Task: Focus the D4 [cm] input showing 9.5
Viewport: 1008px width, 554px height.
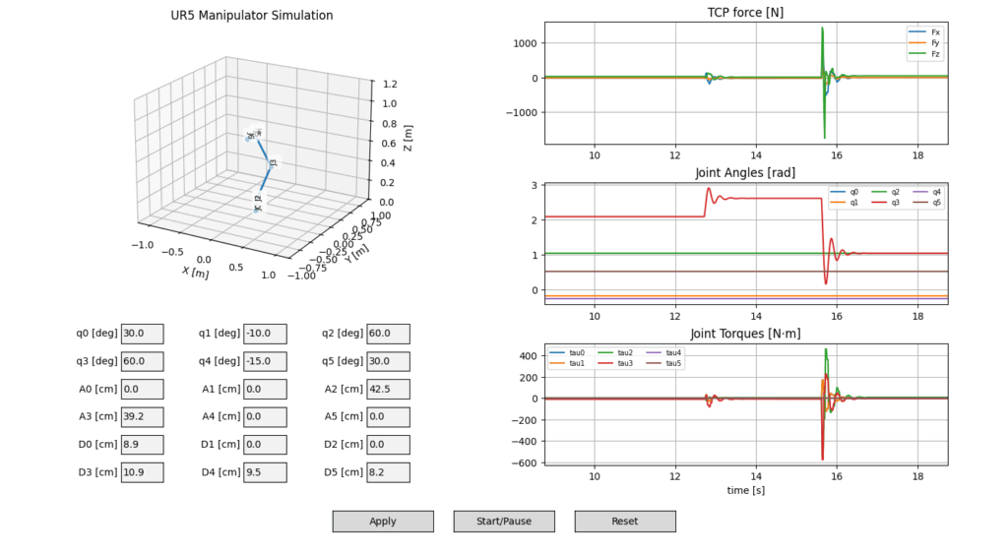Action: pyautogui.click(x=265, y=472)
